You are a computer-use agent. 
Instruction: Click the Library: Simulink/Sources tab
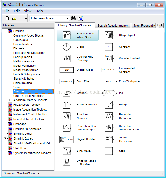point(75,25)
